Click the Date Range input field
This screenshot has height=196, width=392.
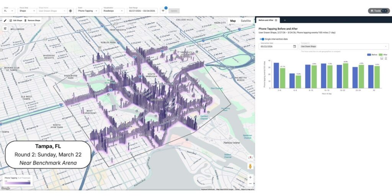(x=142, y=11)
